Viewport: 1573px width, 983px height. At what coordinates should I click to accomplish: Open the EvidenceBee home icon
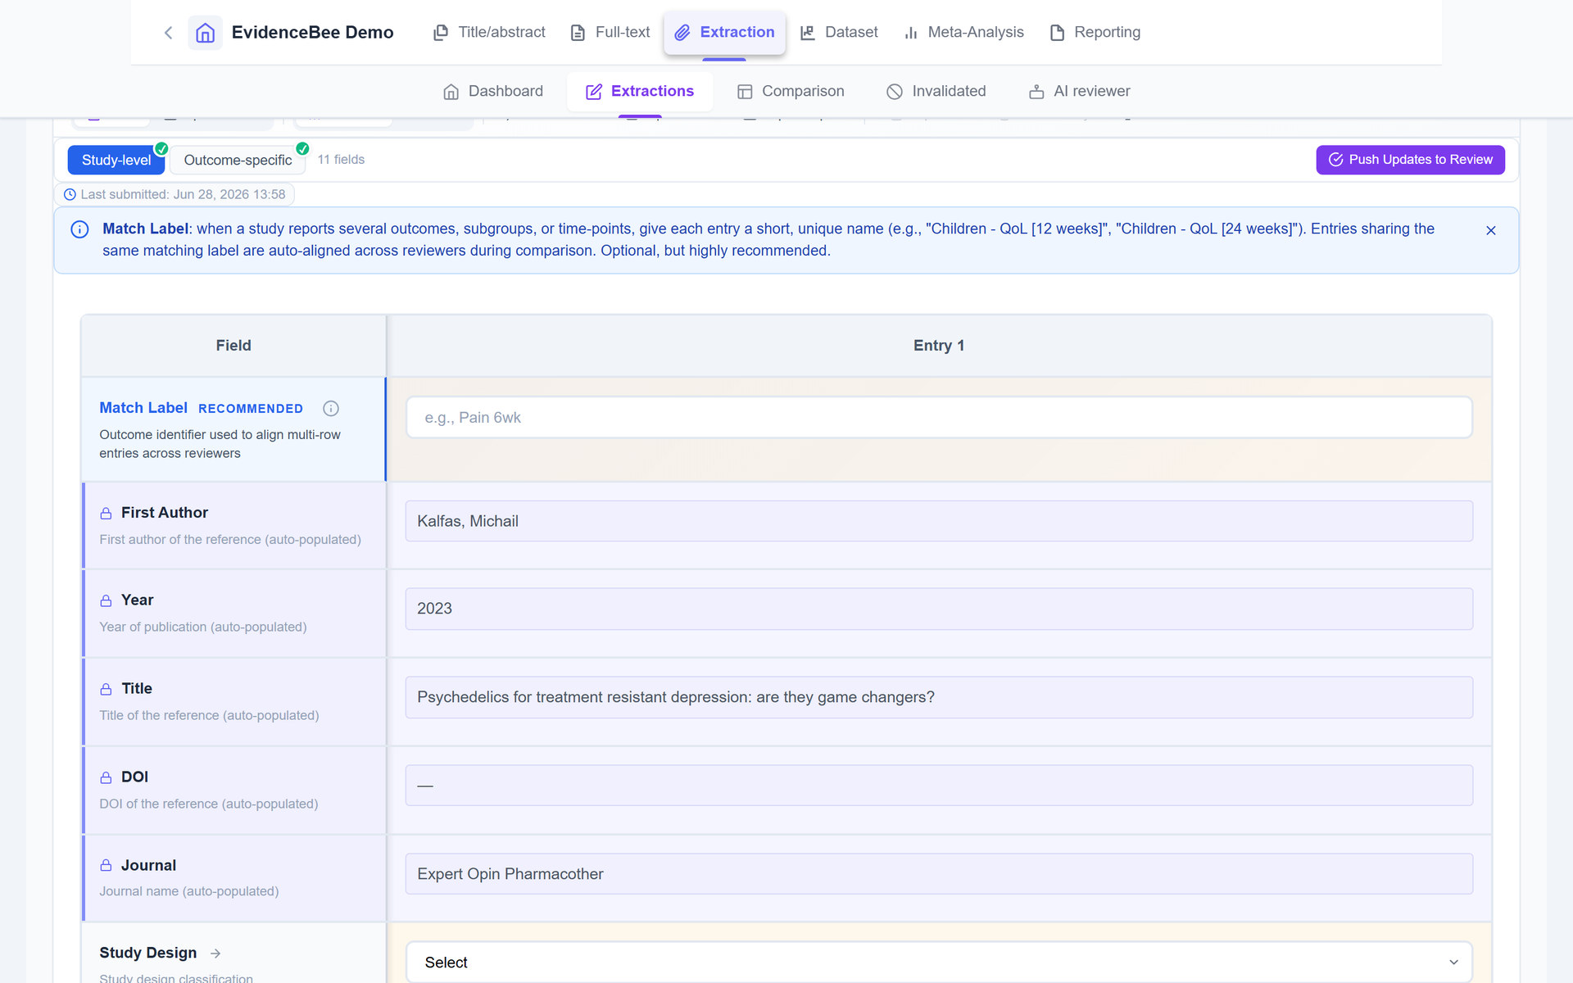click(x=205, y=33)
